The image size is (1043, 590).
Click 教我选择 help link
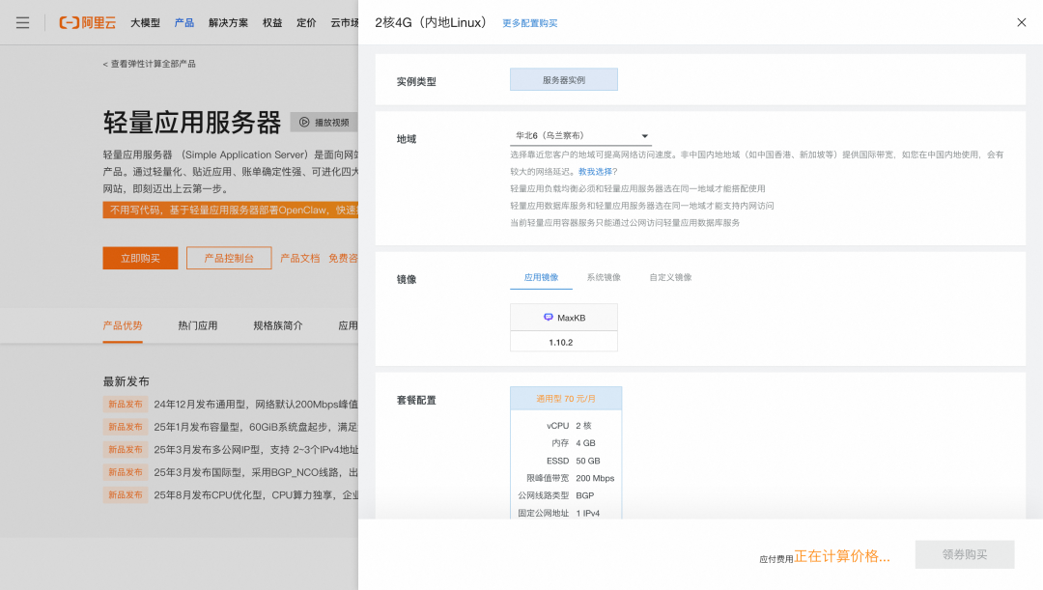coord(595,172)
